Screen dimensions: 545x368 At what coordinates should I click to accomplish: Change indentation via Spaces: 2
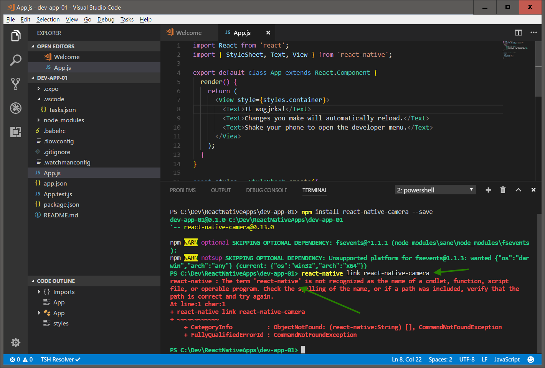coord(440,360)
